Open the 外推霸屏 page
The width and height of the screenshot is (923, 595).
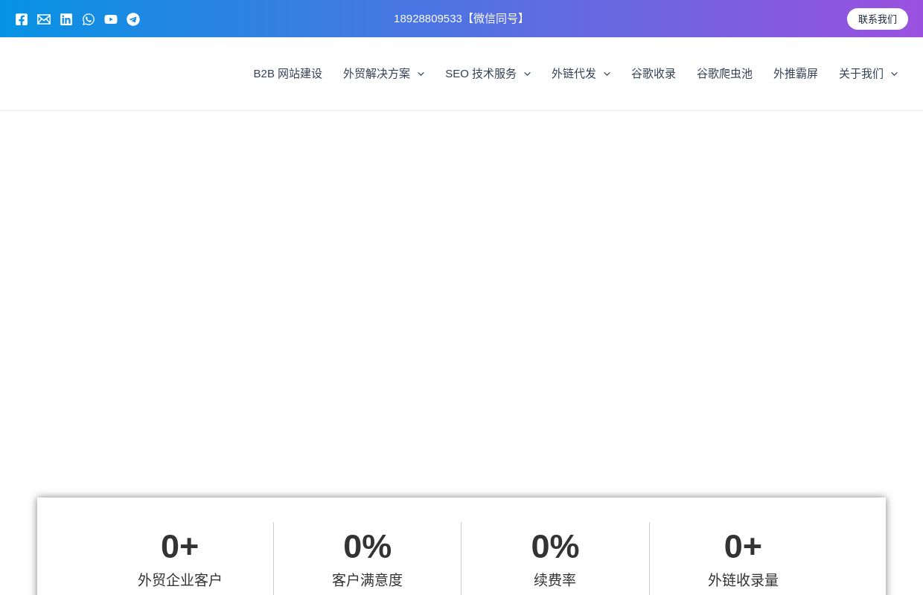796,74
